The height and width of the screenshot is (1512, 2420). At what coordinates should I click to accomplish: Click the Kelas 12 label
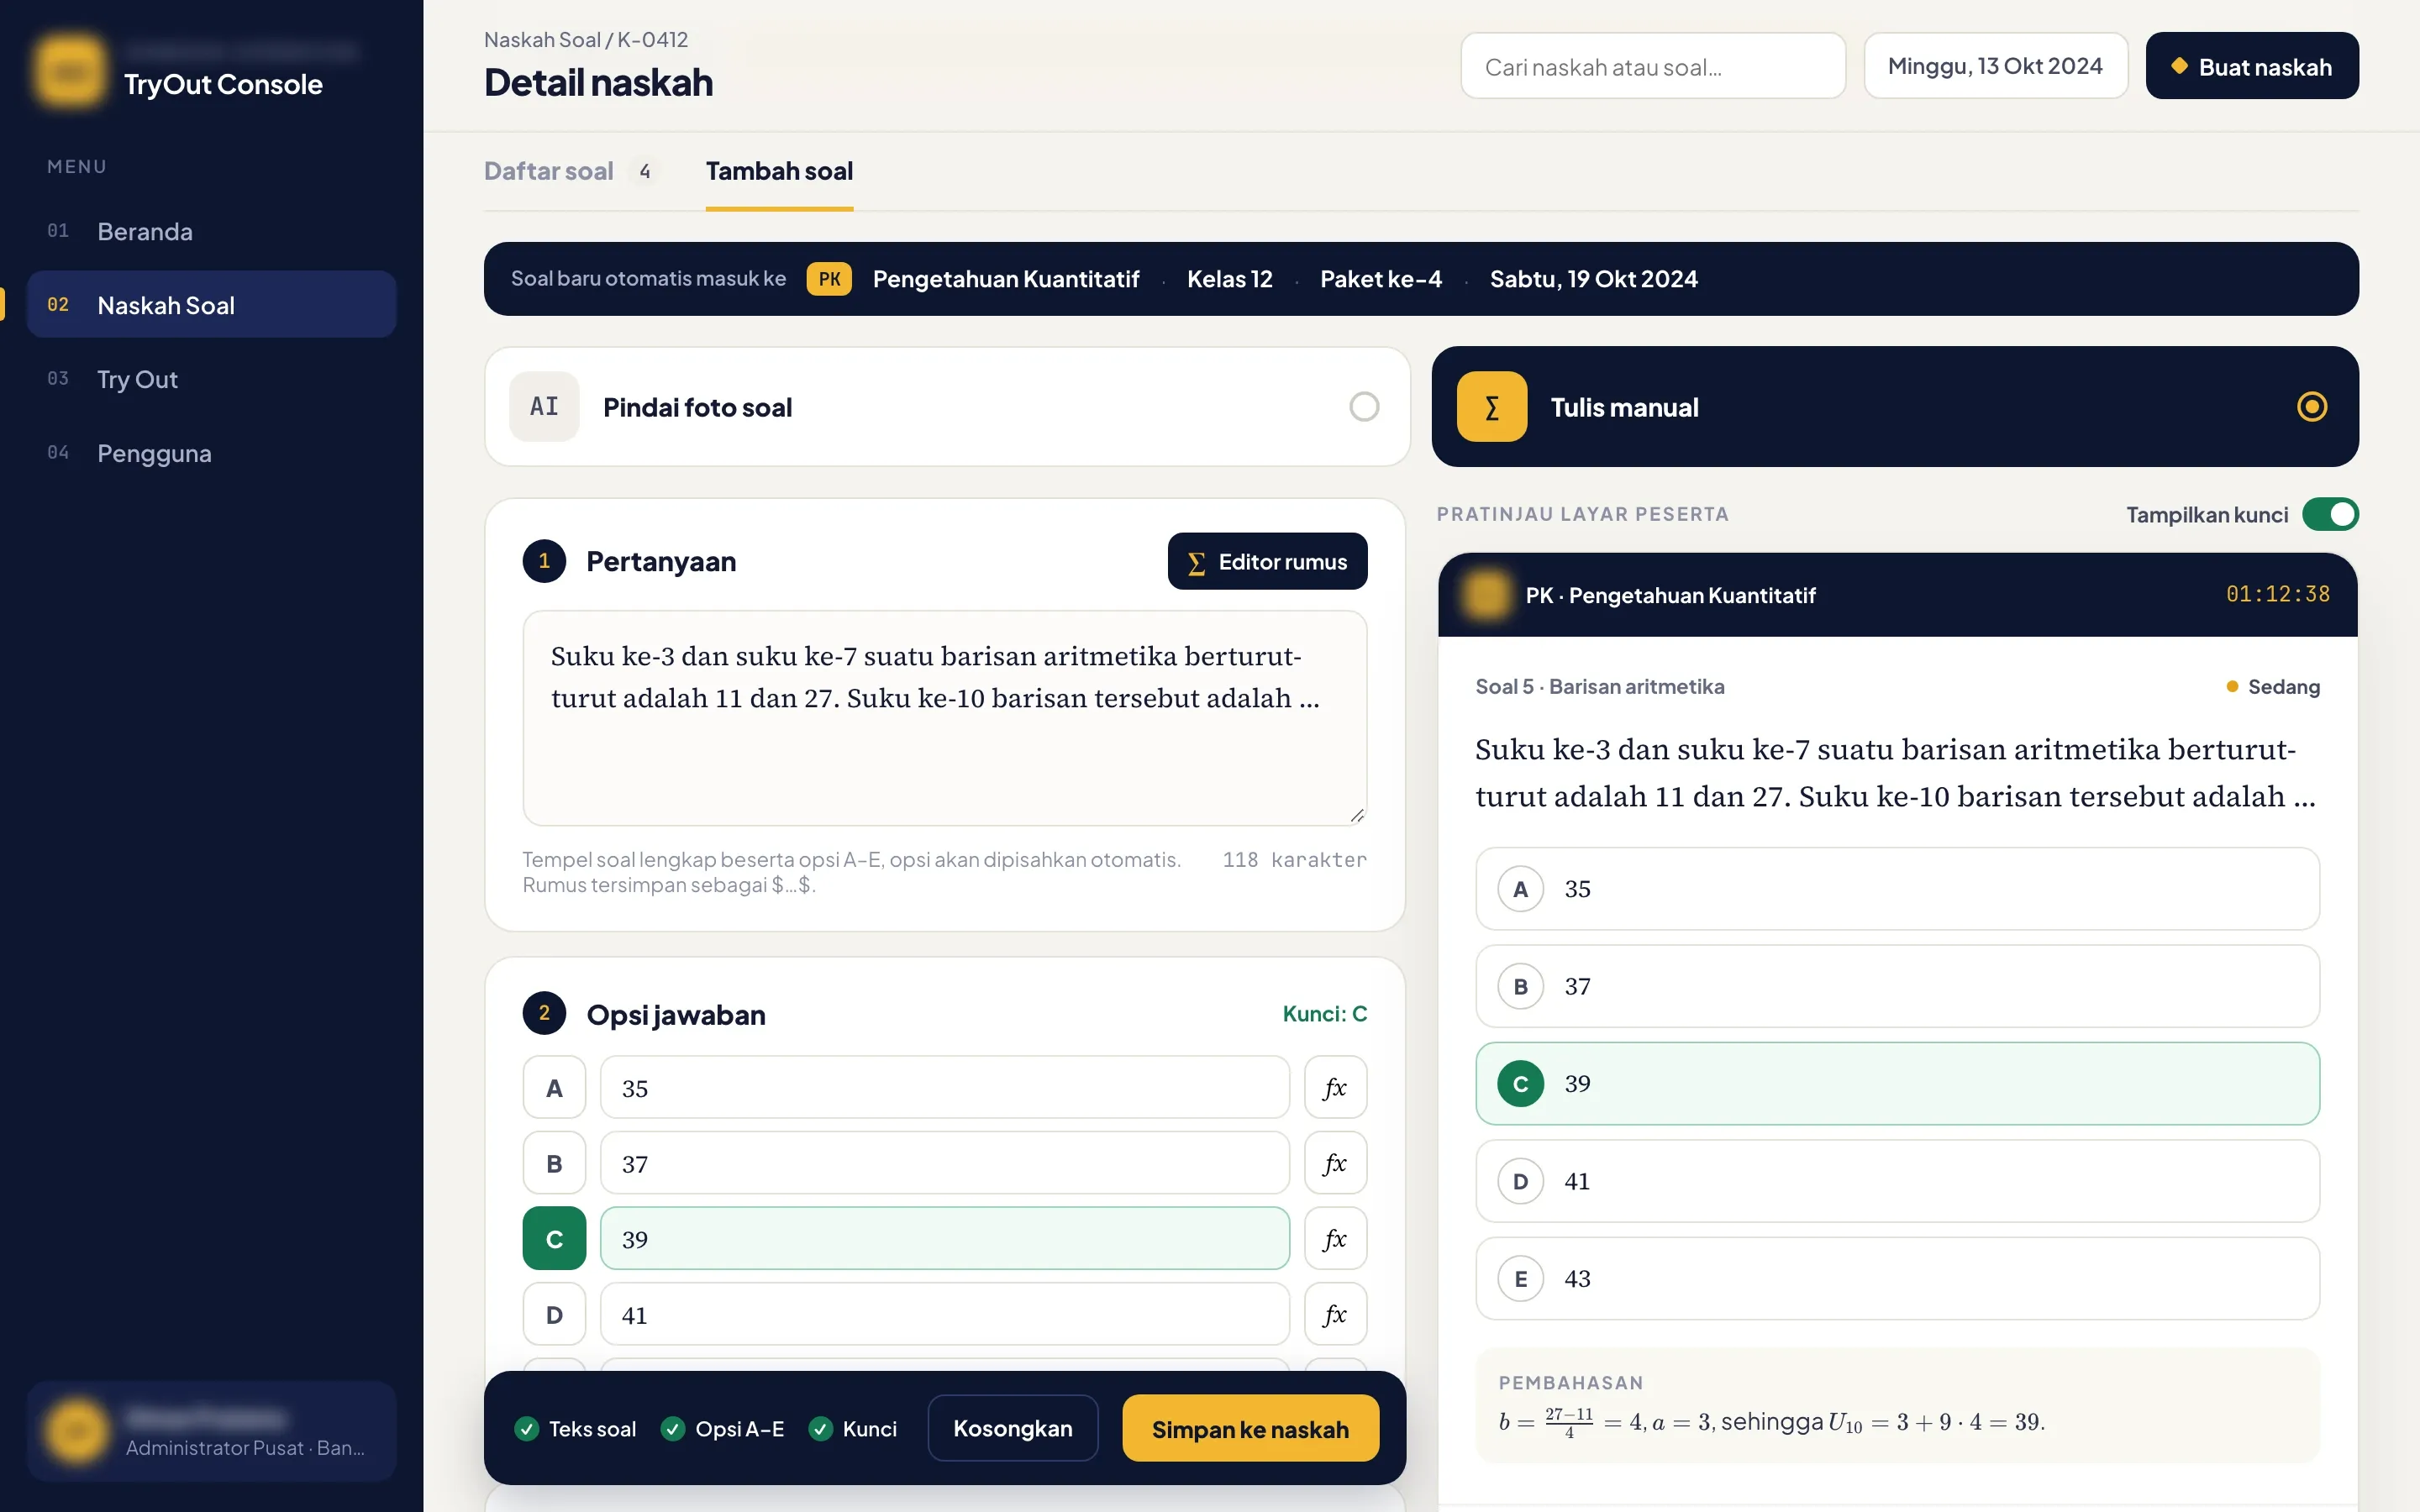pyautogui.click(x=1229, y=279)
